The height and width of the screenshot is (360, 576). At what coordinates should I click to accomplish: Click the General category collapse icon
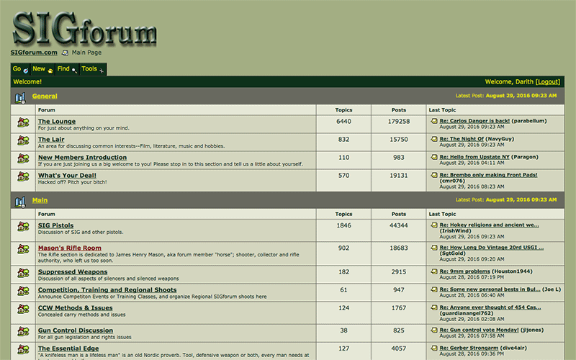point(20,98)
